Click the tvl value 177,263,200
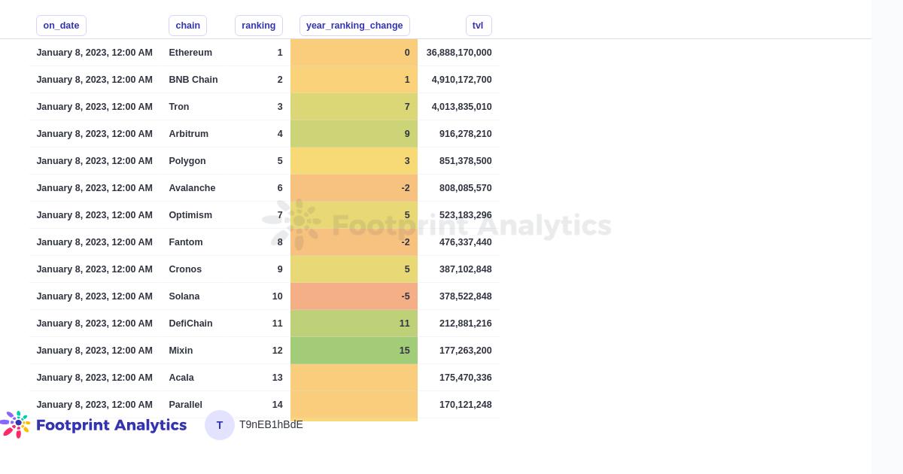903x474 pixels. [466, 351]
